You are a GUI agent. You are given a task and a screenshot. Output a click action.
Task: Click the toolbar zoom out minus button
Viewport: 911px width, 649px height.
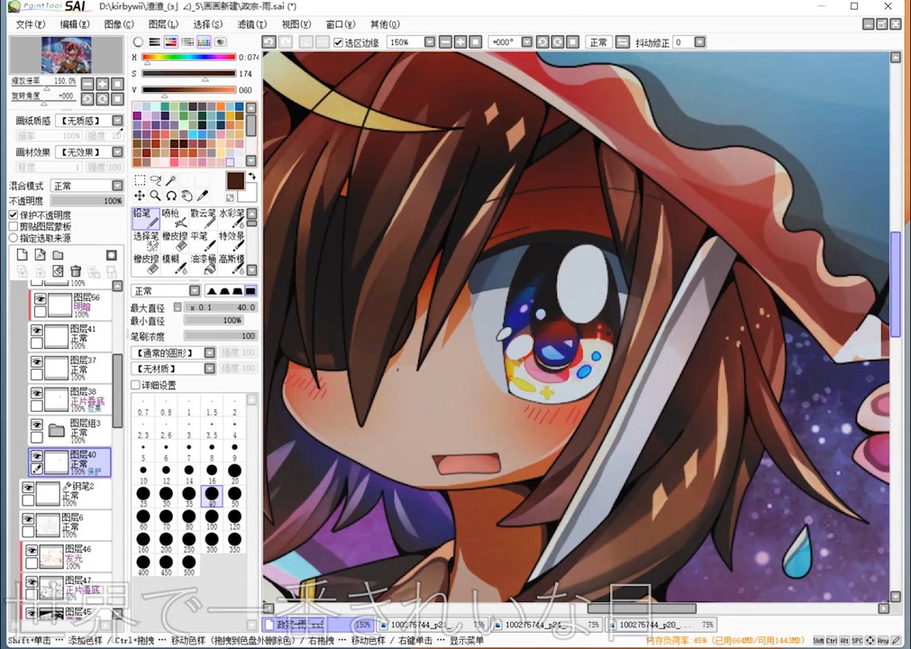(x=445, y=42)
